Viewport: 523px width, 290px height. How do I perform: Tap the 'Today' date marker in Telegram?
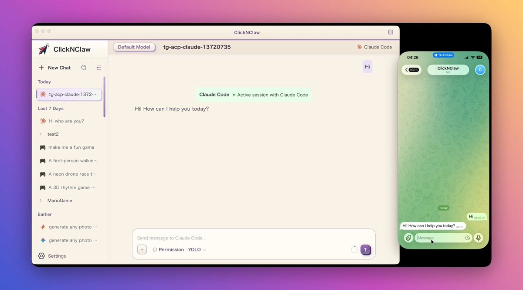(x=443, y=208)
